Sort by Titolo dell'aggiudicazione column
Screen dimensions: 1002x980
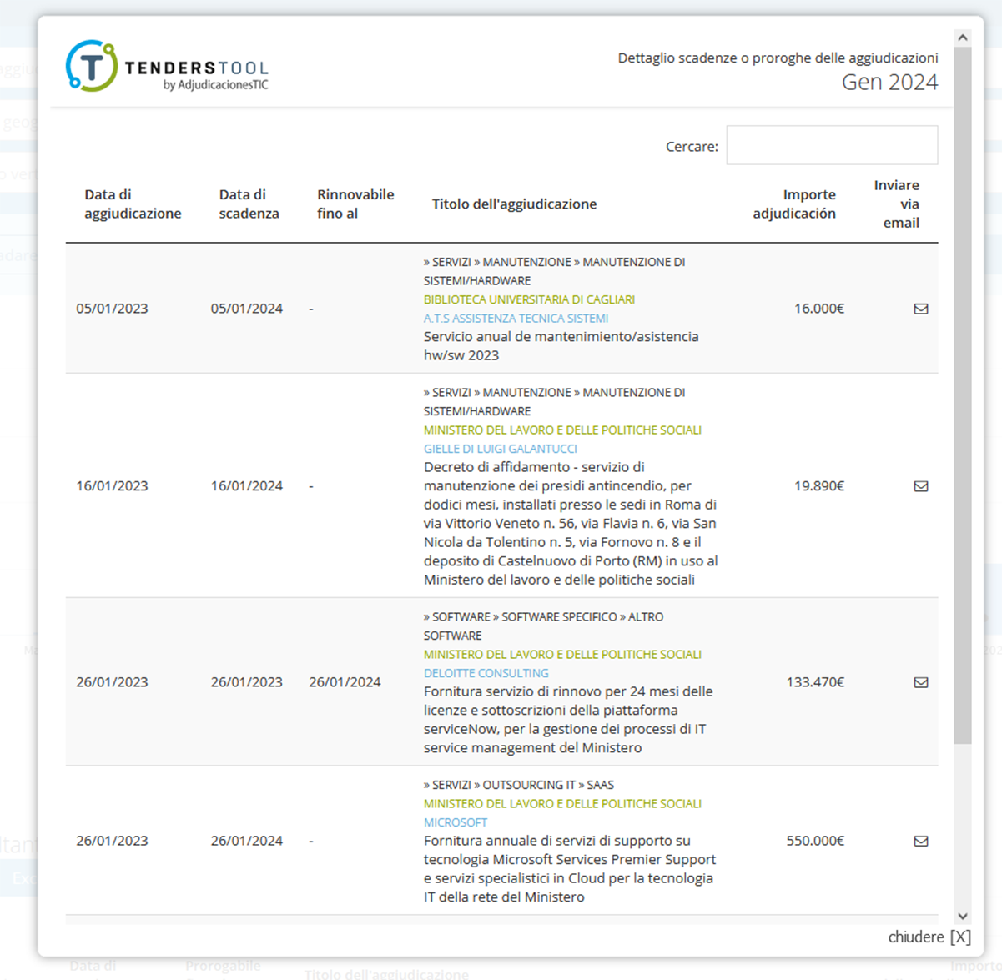click(514, 204)
